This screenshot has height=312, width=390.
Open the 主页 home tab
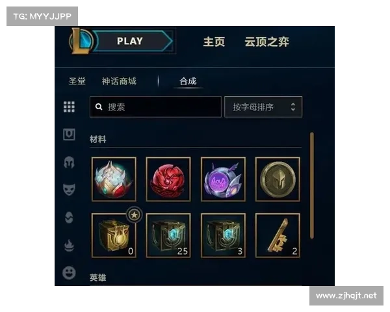[x=214, y=42]
